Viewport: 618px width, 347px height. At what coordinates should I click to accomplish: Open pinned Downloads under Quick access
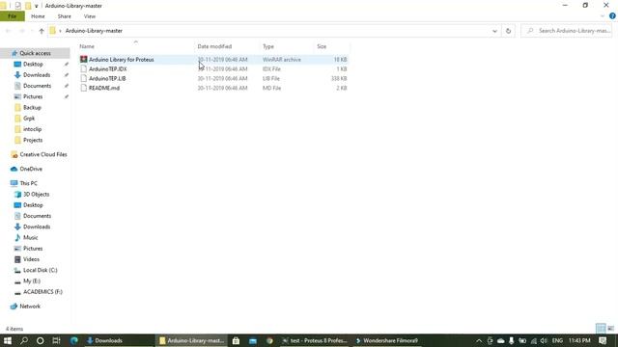pyautogui.click(x=37, y=75)
